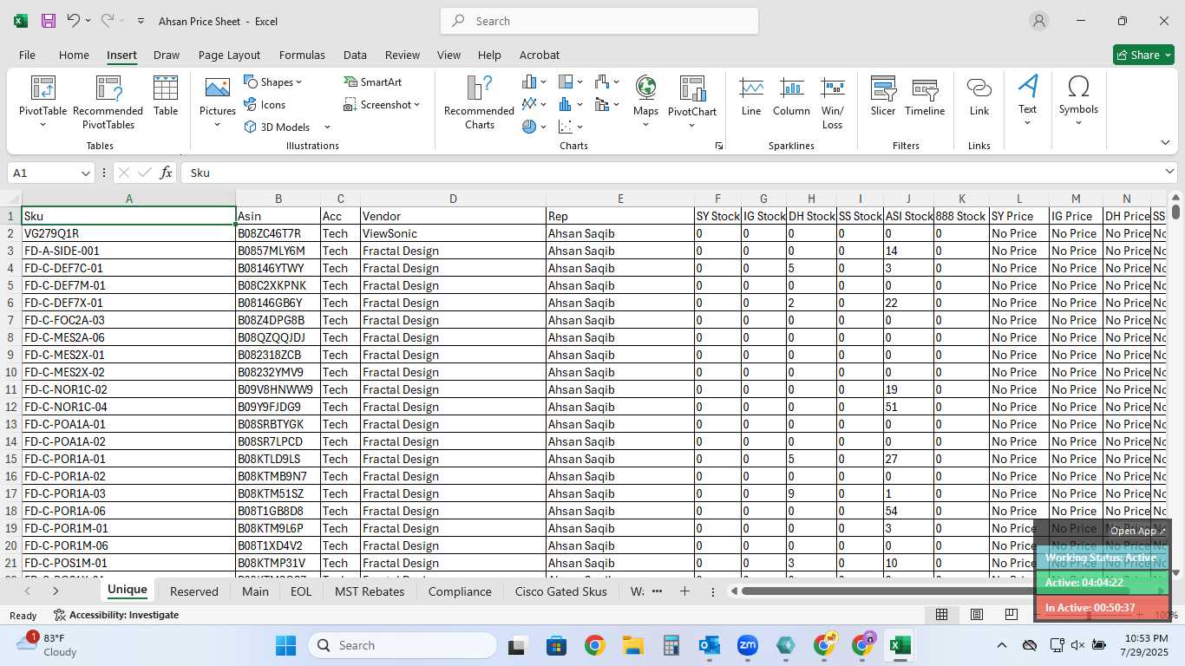The width and height of the screenshot is (1185, 666).
Task: Insert a Timeline filter
Action: pos(925,95)
